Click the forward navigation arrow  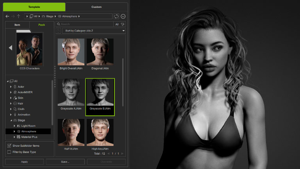click(x=13, y=16)
